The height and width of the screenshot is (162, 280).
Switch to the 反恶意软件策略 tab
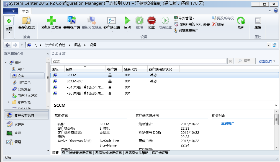point(137,153)
